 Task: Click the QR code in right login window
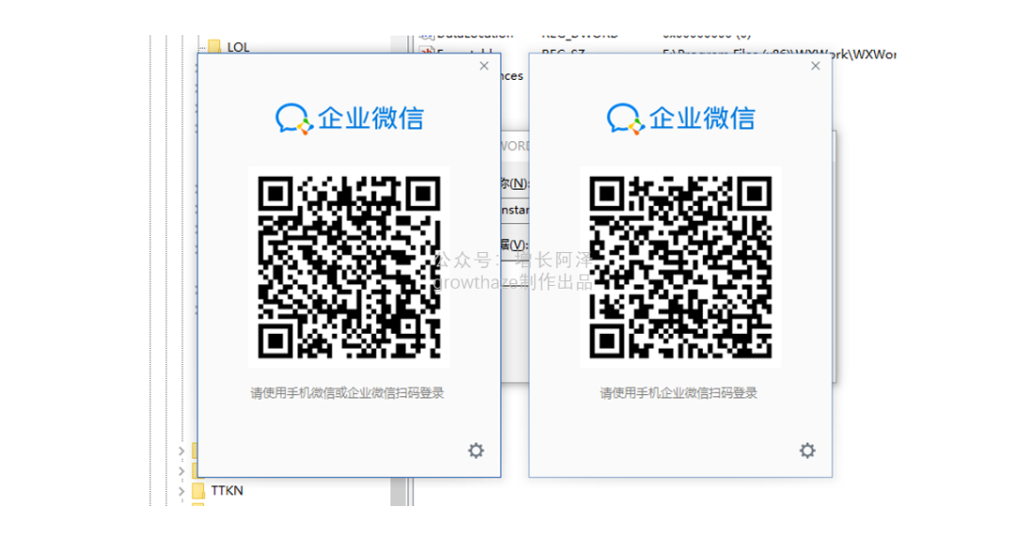[680, 267]
